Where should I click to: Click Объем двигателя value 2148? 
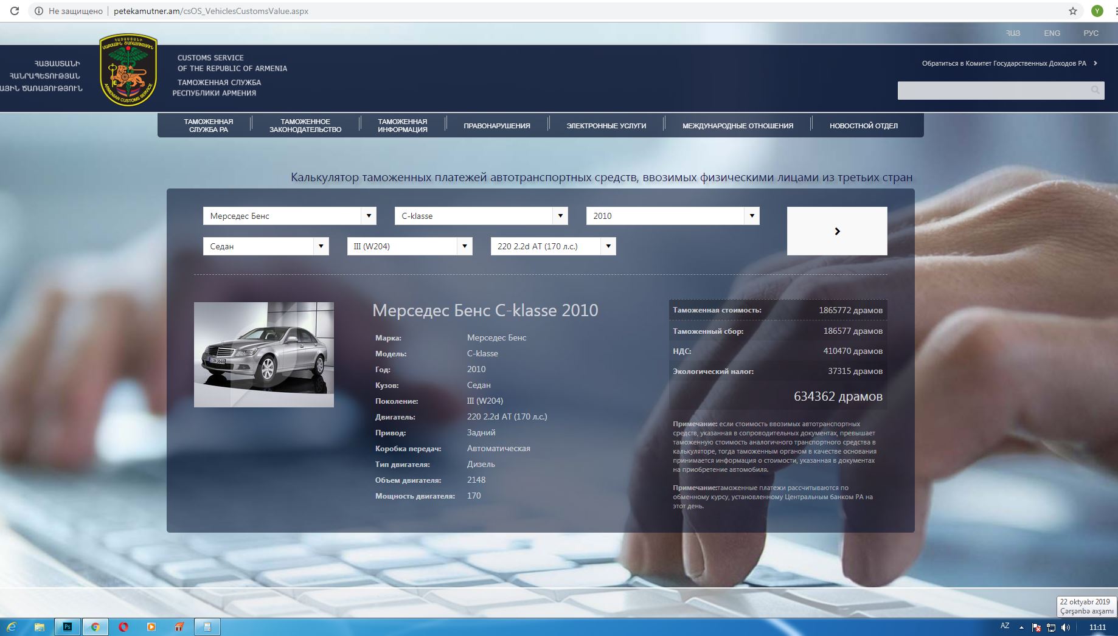[x=476, y=480]
